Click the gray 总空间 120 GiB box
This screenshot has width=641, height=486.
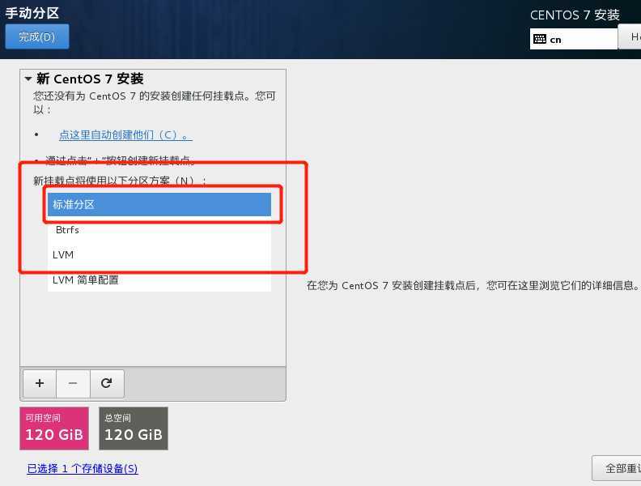tap(134, 428)
